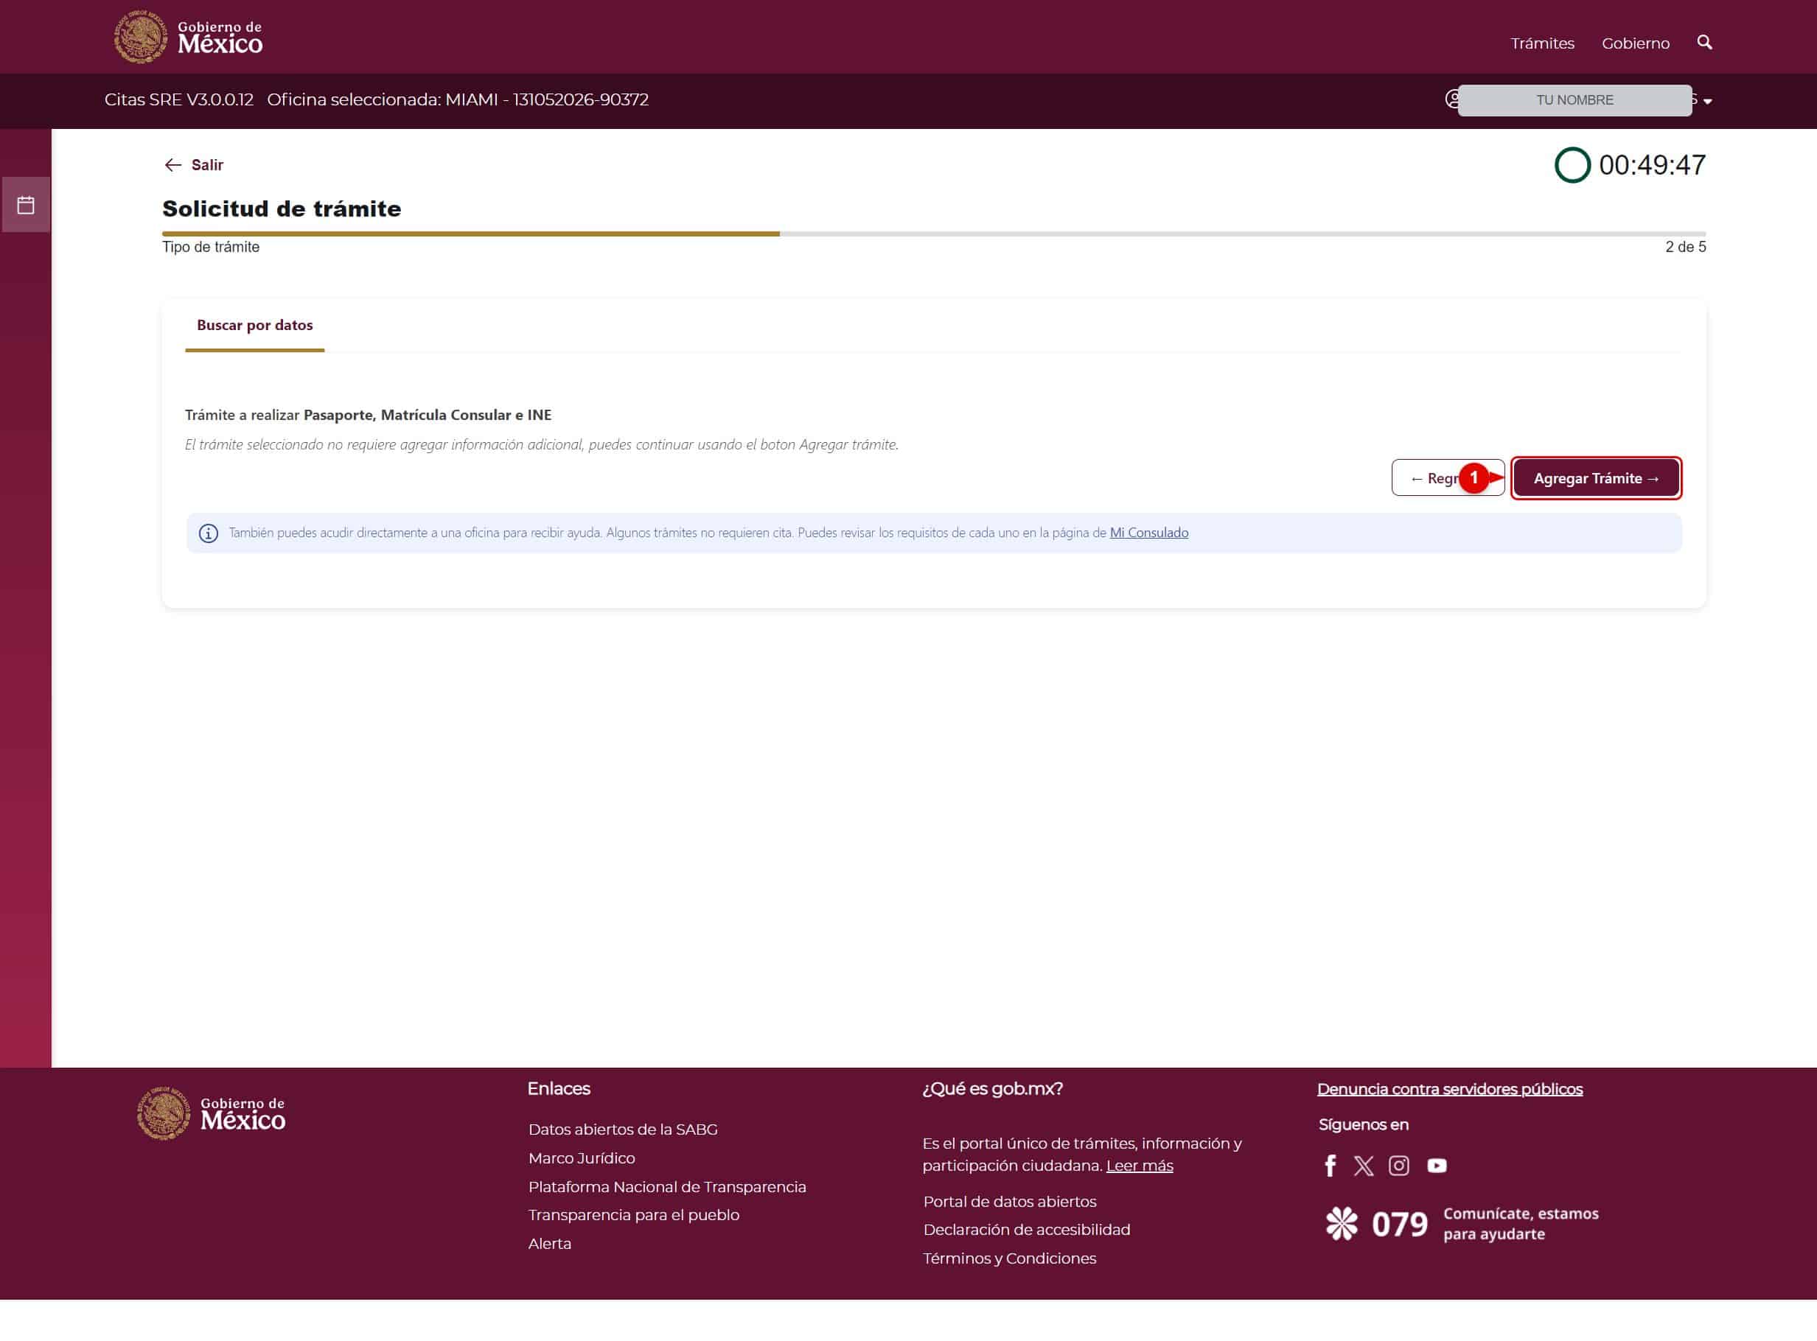Click 'Pasaporte, Matrícula Consular e INE' text
Screen dimensions: 1817x1341
[x=427, y=415]
